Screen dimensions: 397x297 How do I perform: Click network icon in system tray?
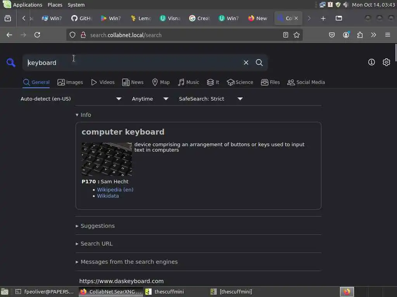click(x=322, y=5)
